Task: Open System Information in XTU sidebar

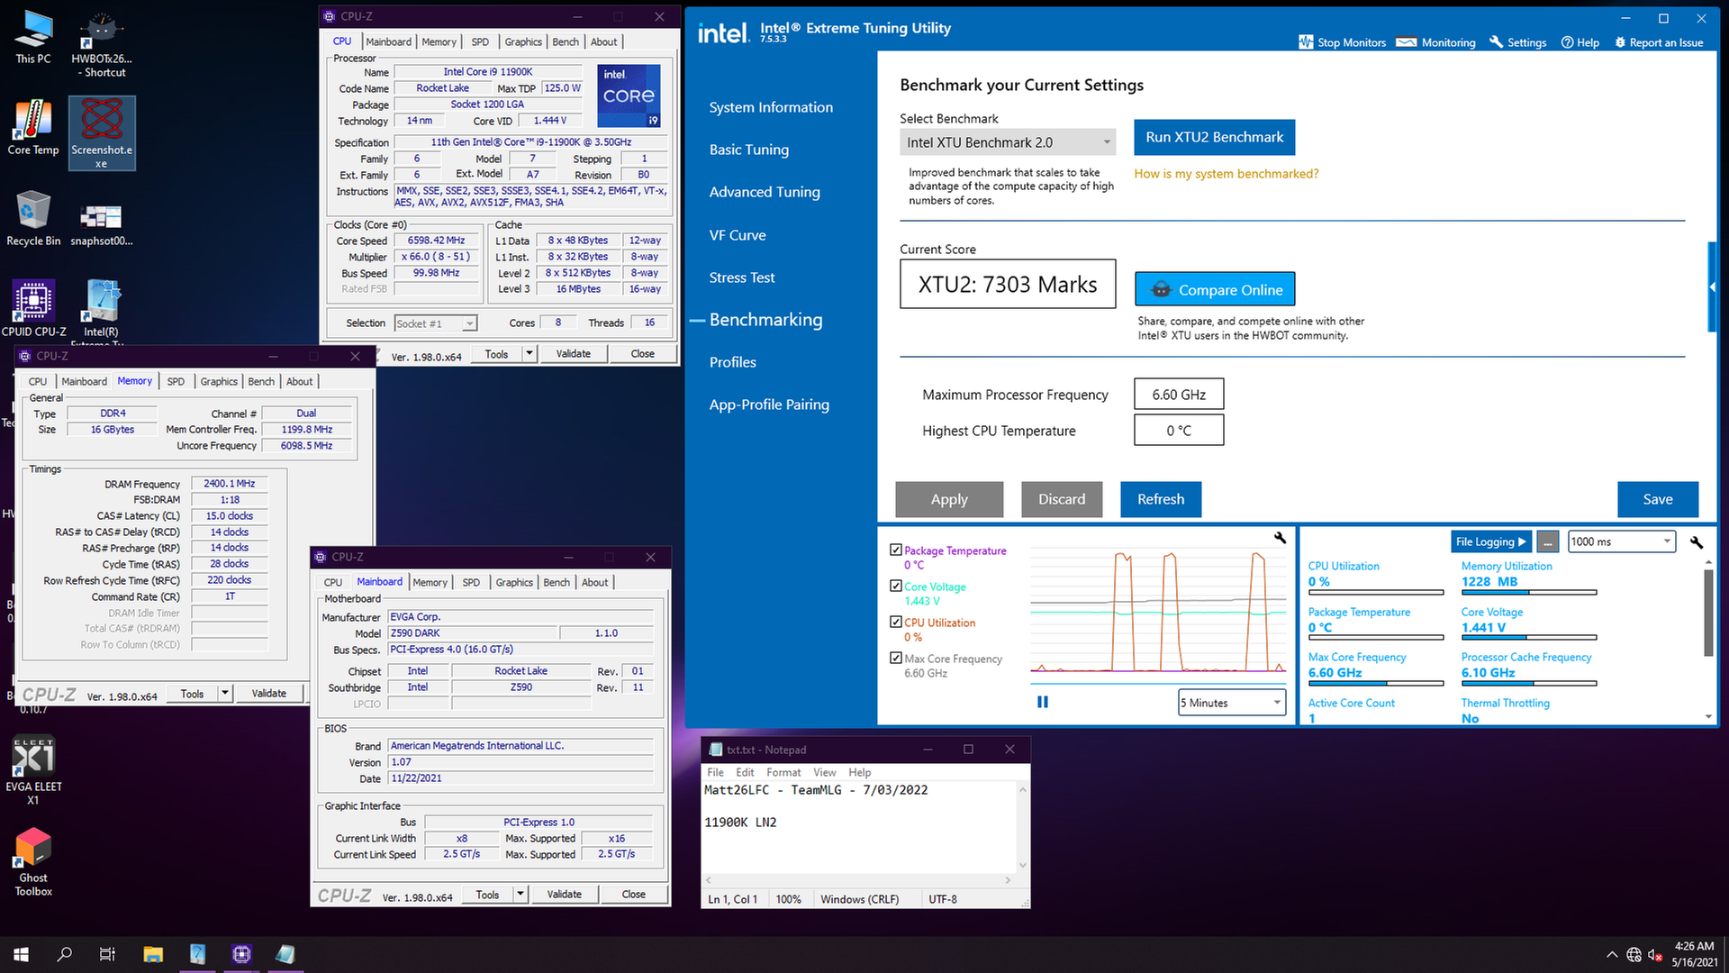Action: [771, 107]
